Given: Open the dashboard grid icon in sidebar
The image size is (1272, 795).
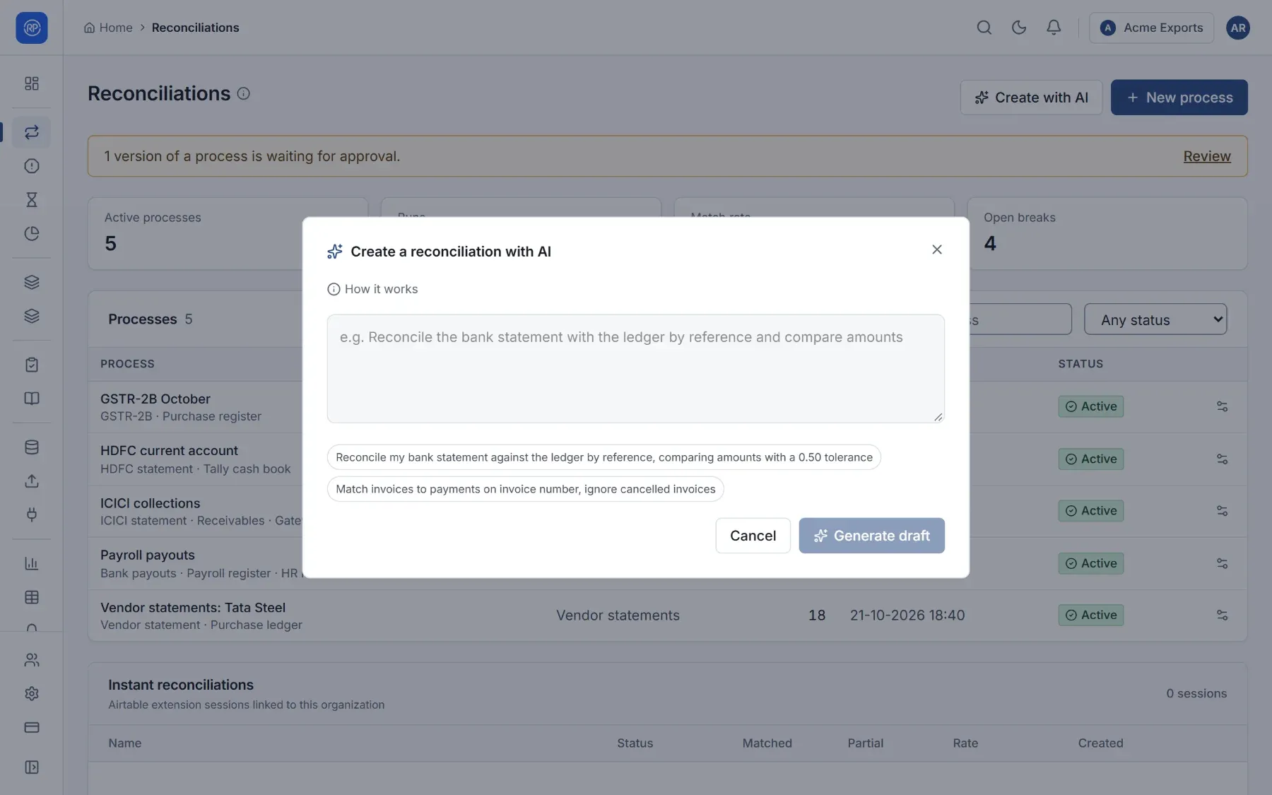Looking at the screenshot, I should 31,83.
